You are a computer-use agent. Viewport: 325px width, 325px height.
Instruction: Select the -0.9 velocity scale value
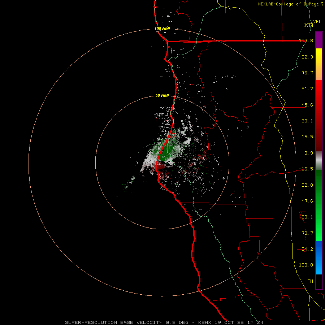[x=307, y=153]
